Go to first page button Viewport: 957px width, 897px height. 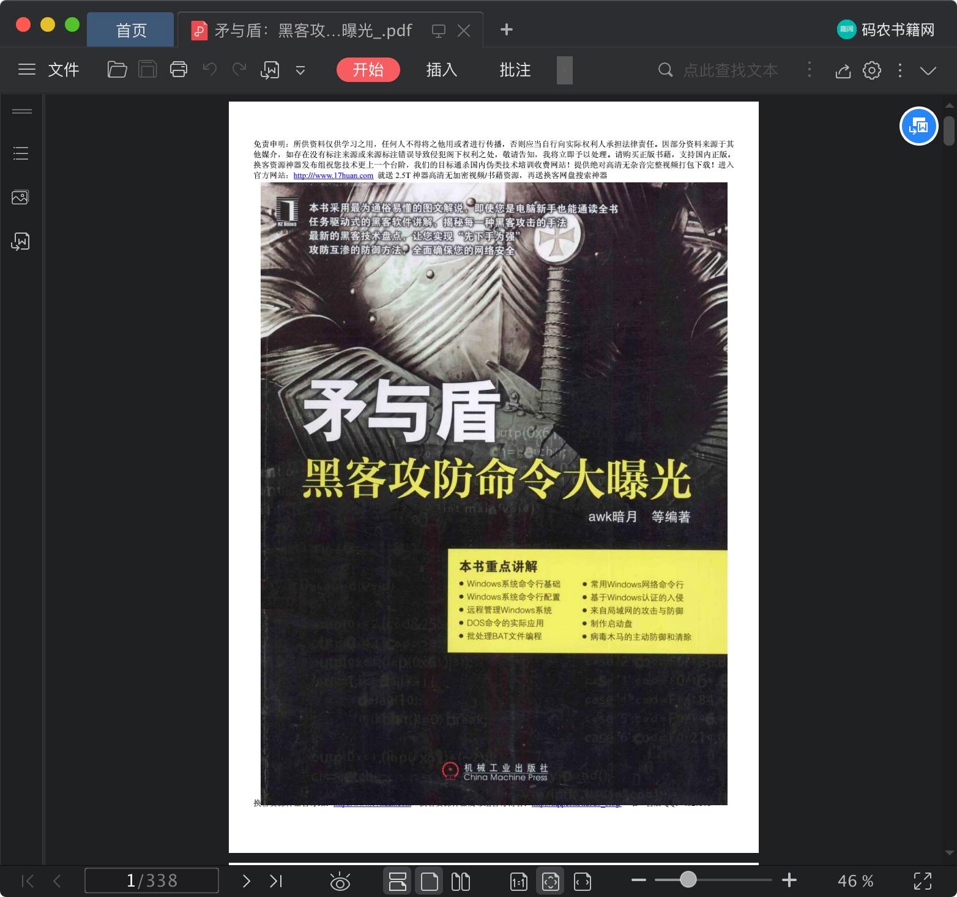coord(28,881)
